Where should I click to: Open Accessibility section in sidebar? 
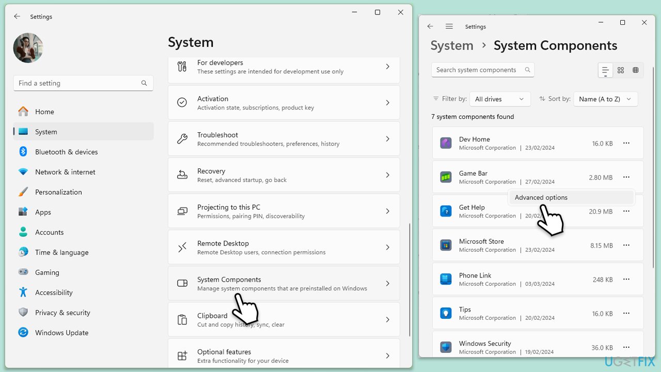point(83,293)
